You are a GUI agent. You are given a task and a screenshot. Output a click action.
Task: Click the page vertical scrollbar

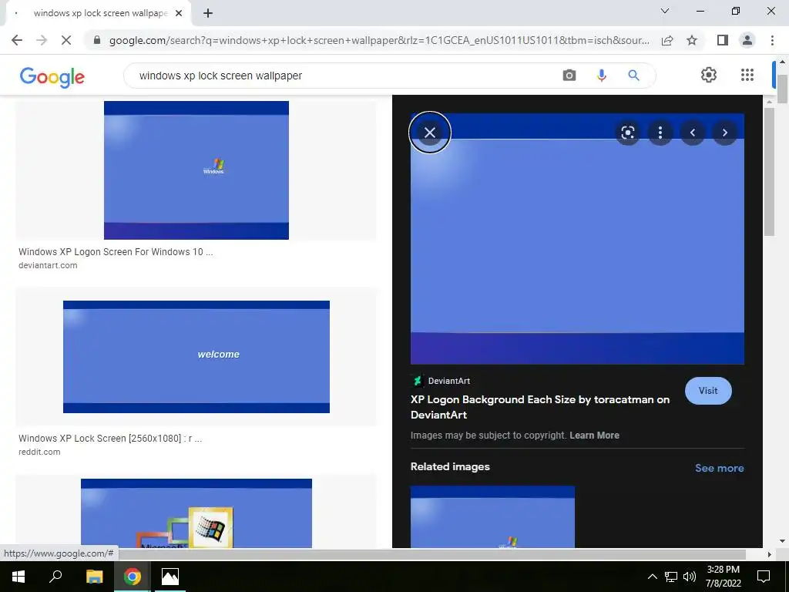tap(782, 89)
